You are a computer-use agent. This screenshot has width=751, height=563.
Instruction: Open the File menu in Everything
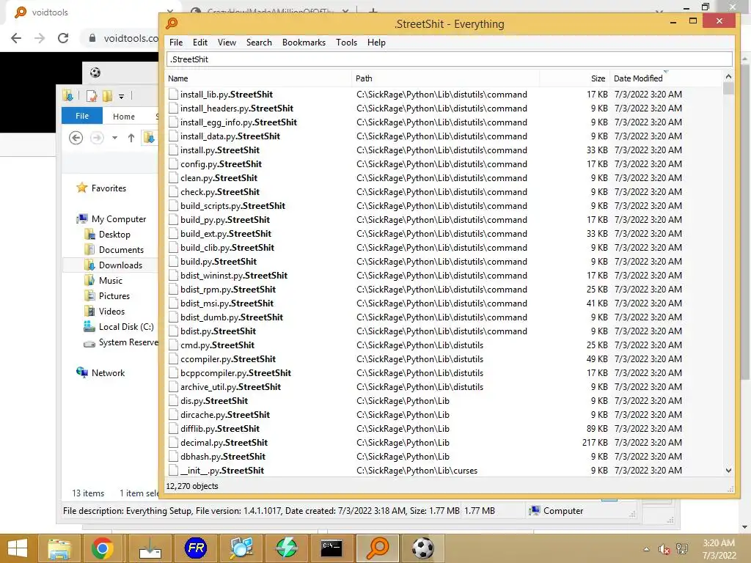[176, 42]
